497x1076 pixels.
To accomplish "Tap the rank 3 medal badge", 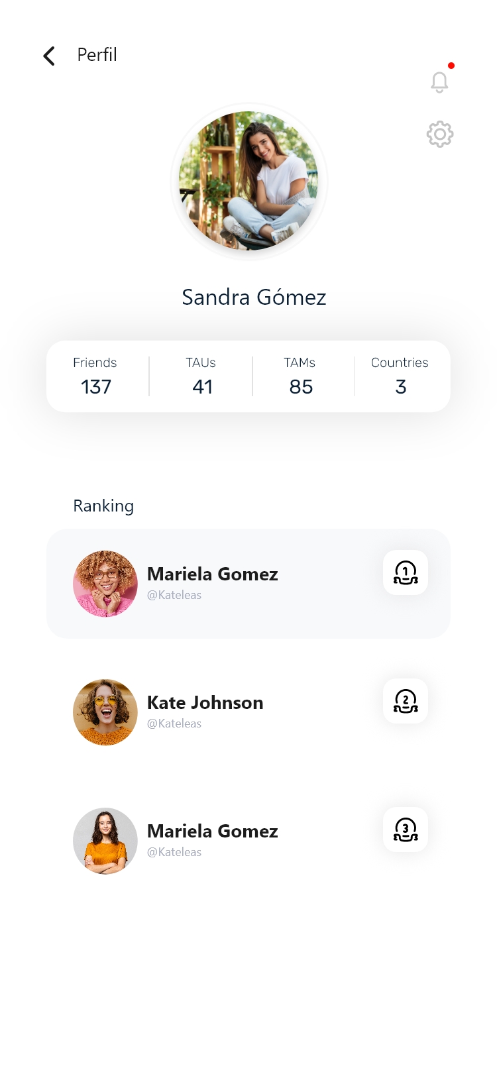I will (406, 830).
